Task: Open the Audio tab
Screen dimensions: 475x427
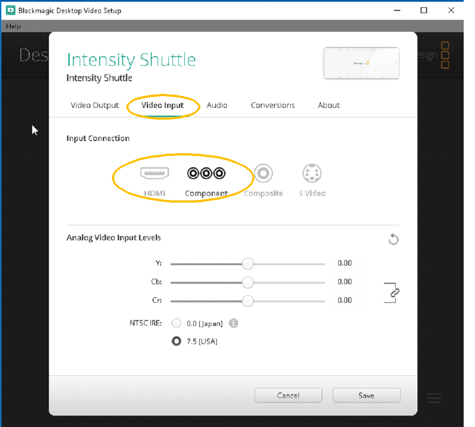Action: click(x=217, y=105)
